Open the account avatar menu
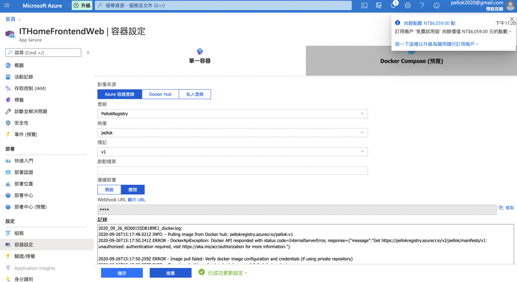This screenshot has height=282, width=517. (510, 5)
